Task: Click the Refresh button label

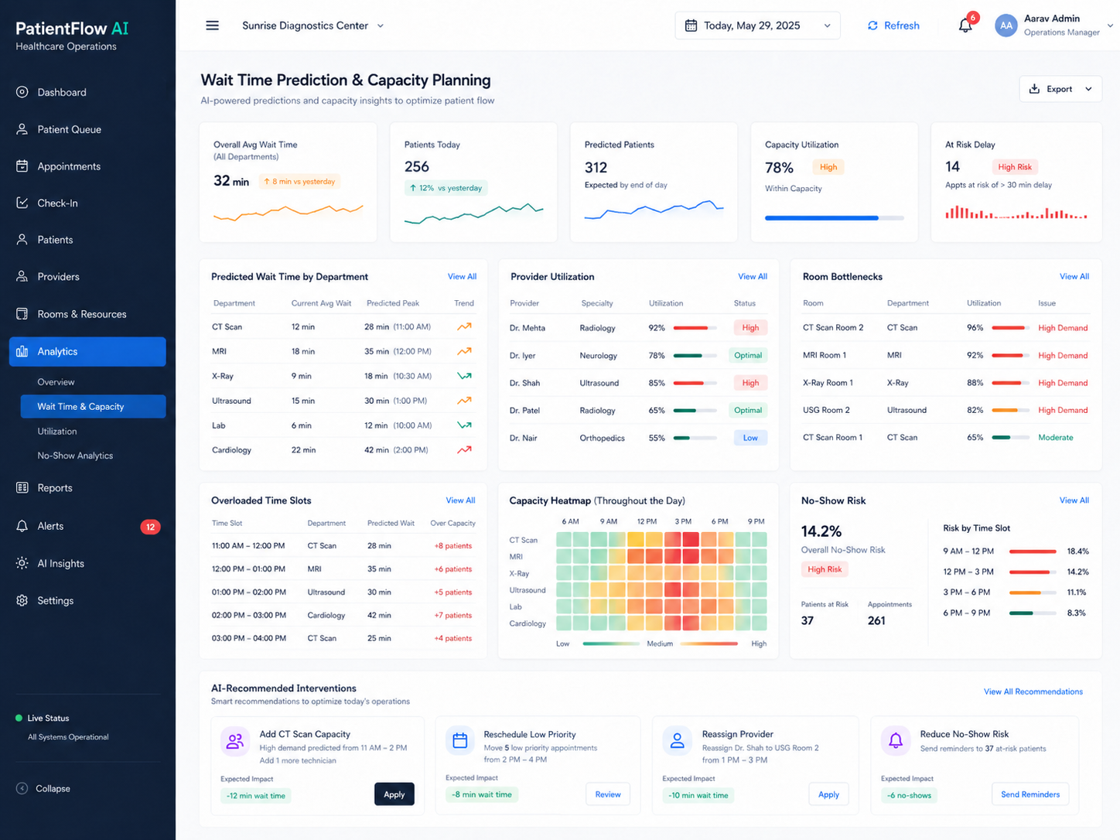Action: coord(902,26)
